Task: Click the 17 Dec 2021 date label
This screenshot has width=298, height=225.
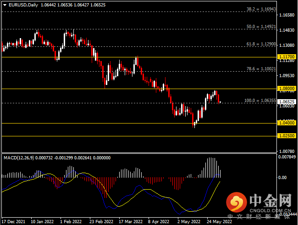Action: coord(13,222)
